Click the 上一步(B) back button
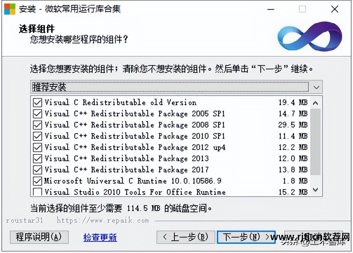The image size is (353, 253). pyautogui.click(x=186, y=237)
